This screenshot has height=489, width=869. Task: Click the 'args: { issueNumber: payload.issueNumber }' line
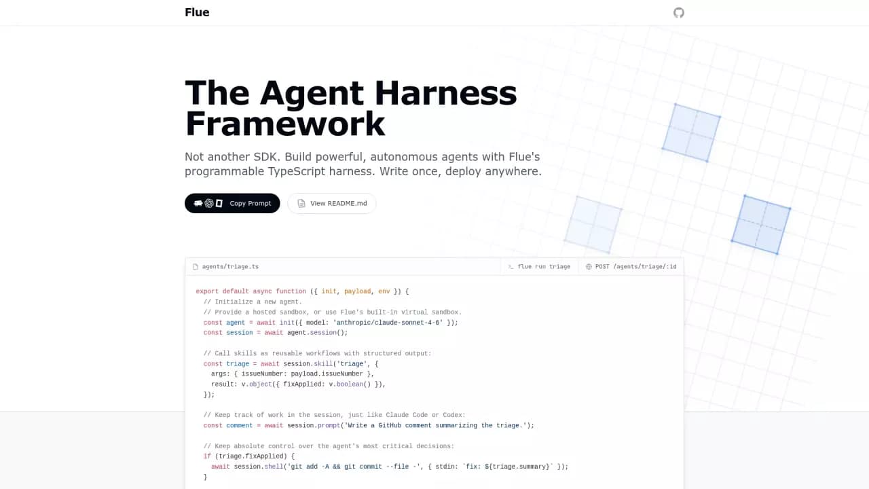click(293, 374)
